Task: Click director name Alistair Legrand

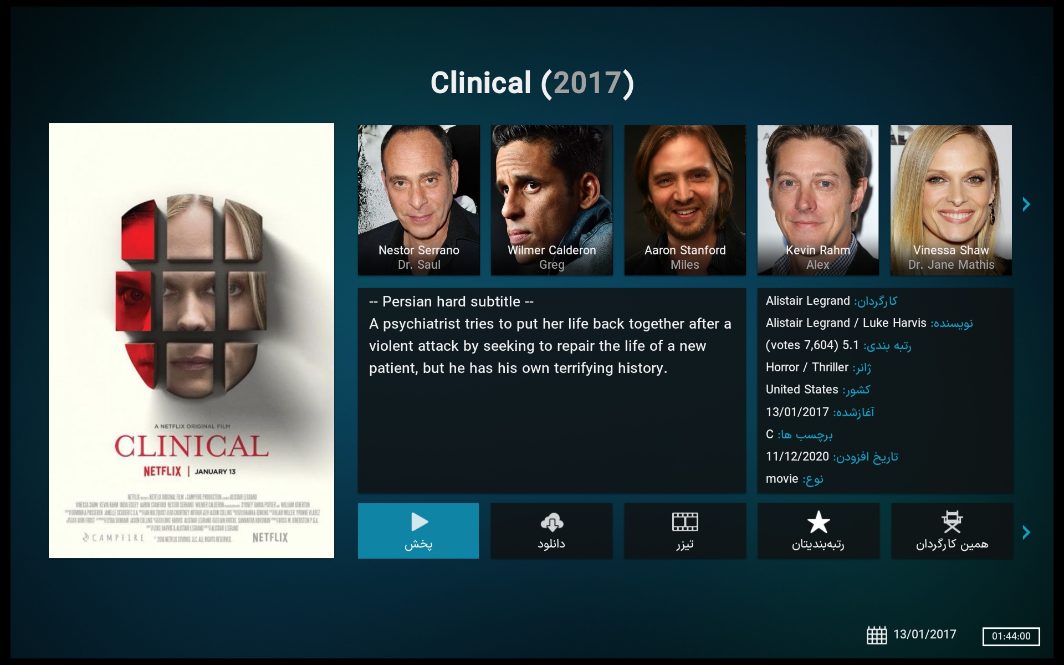Action: pos(807,301)
